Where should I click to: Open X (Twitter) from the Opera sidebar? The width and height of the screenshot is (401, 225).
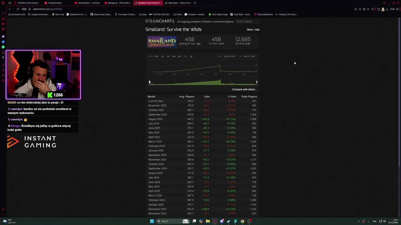tap(3, 57)
